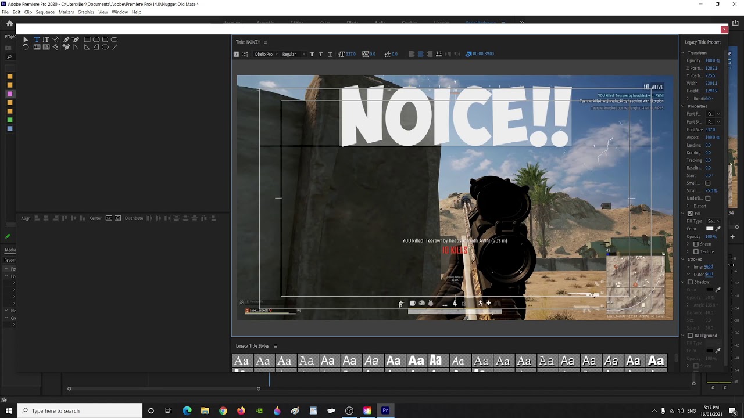Image resolution: width=744 pixels, height=418 pixels.
Task: Center align the title text
Action: coord(421,54)
